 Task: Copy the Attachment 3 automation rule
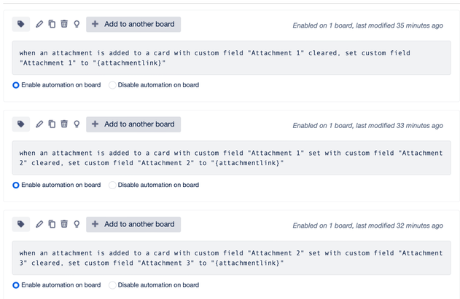pyautogui.click(x=52, y=224)
